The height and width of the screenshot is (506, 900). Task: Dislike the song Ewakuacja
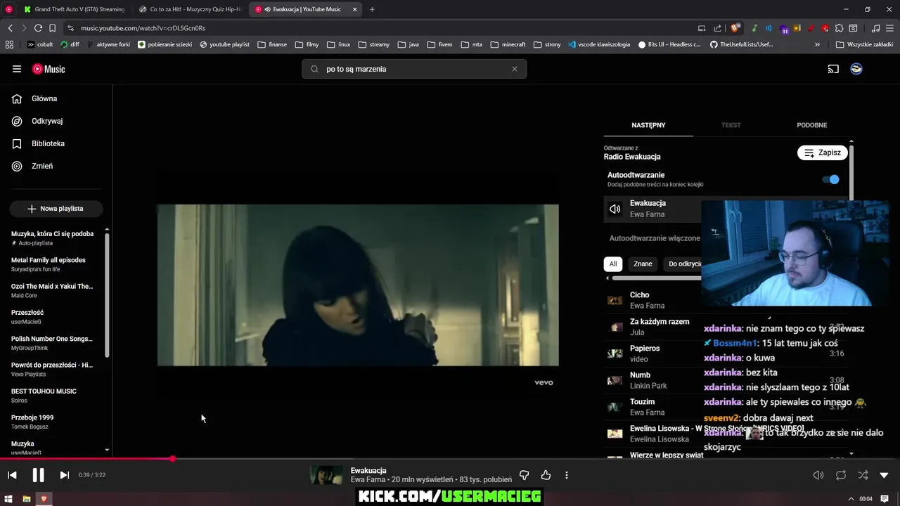tap(524, 475)
